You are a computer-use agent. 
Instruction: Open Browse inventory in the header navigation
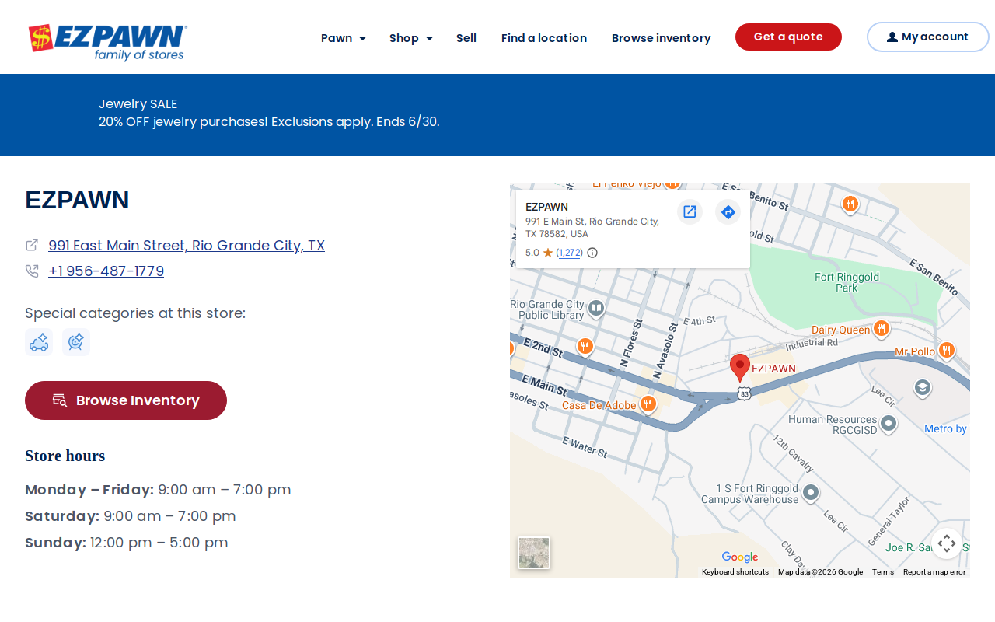coord(661,38)
